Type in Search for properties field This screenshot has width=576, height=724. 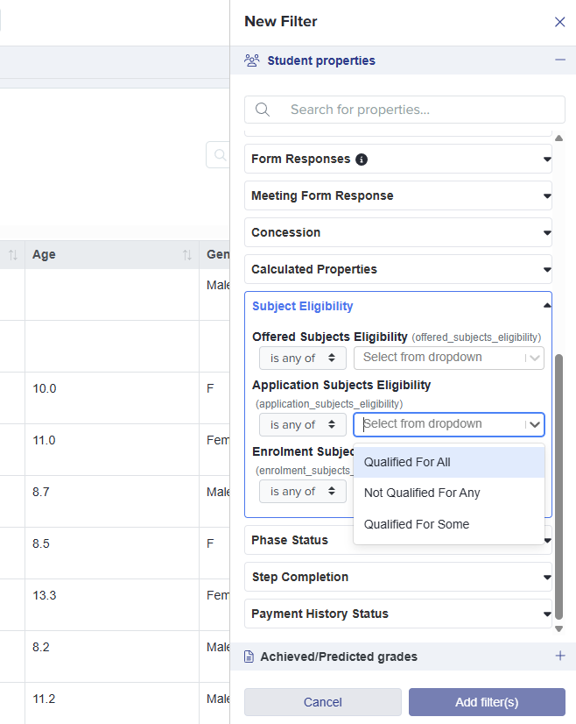(x=420, y=110)
